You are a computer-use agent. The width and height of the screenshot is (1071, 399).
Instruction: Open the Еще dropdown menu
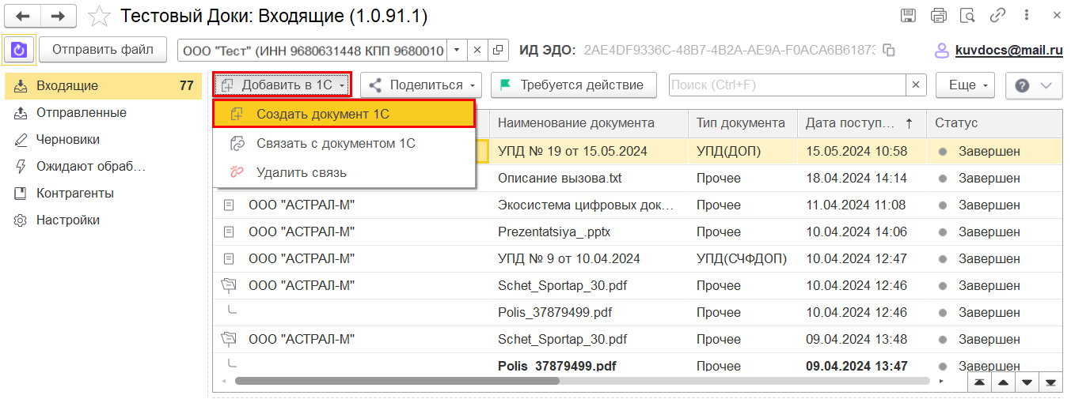[x=965, y=85]
